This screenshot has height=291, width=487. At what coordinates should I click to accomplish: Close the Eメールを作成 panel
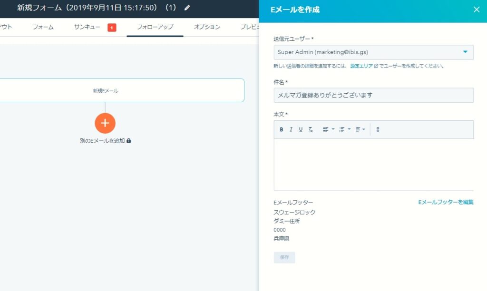coord(477,10)
